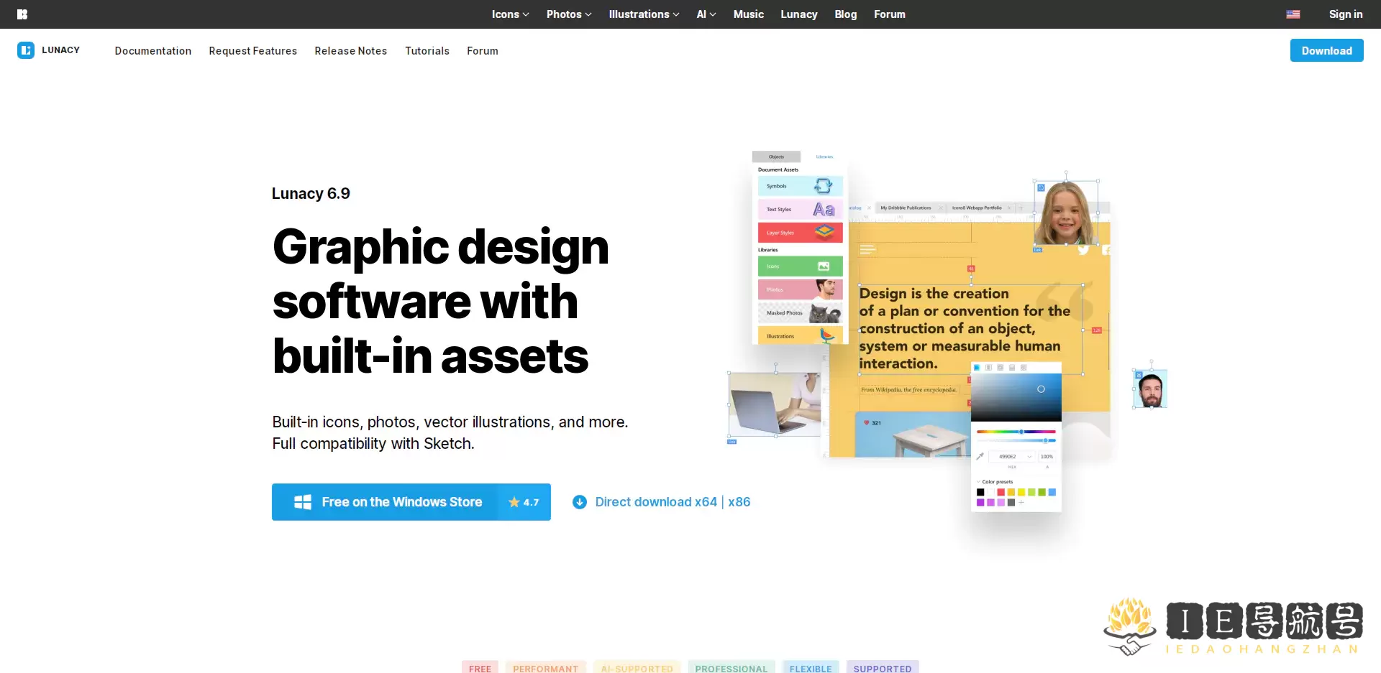Open the HEX 4990E2 dropdown in color picker
This screenshot has height=673, width=1381.
click(1011, 457)
